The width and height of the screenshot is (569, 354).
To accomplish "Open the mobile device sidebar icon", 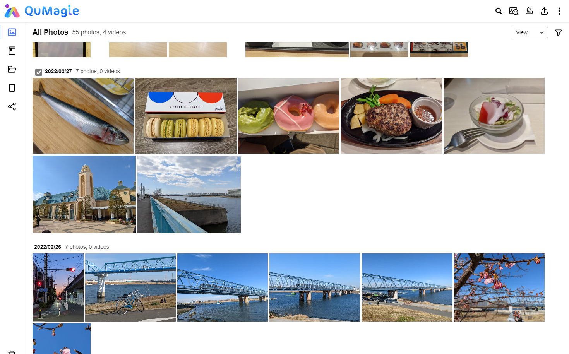I will [x=12, y=88].
